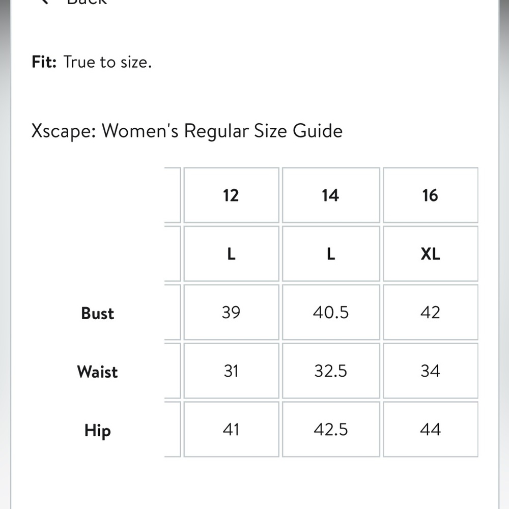509x509 pixels.
Task: Click the 41 hip measurement cell
Action: [x=231, y=429]
